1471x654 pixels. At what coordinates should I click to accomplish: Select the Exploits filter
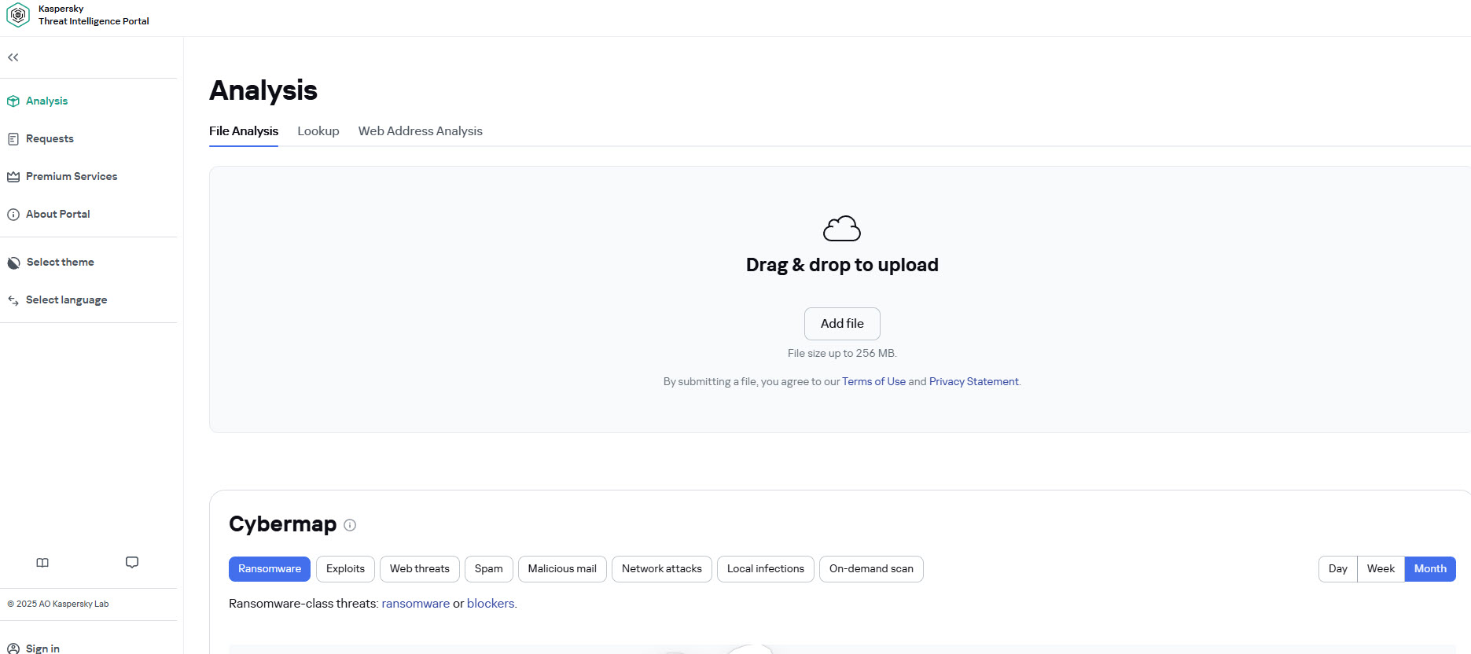click(345, 569)
